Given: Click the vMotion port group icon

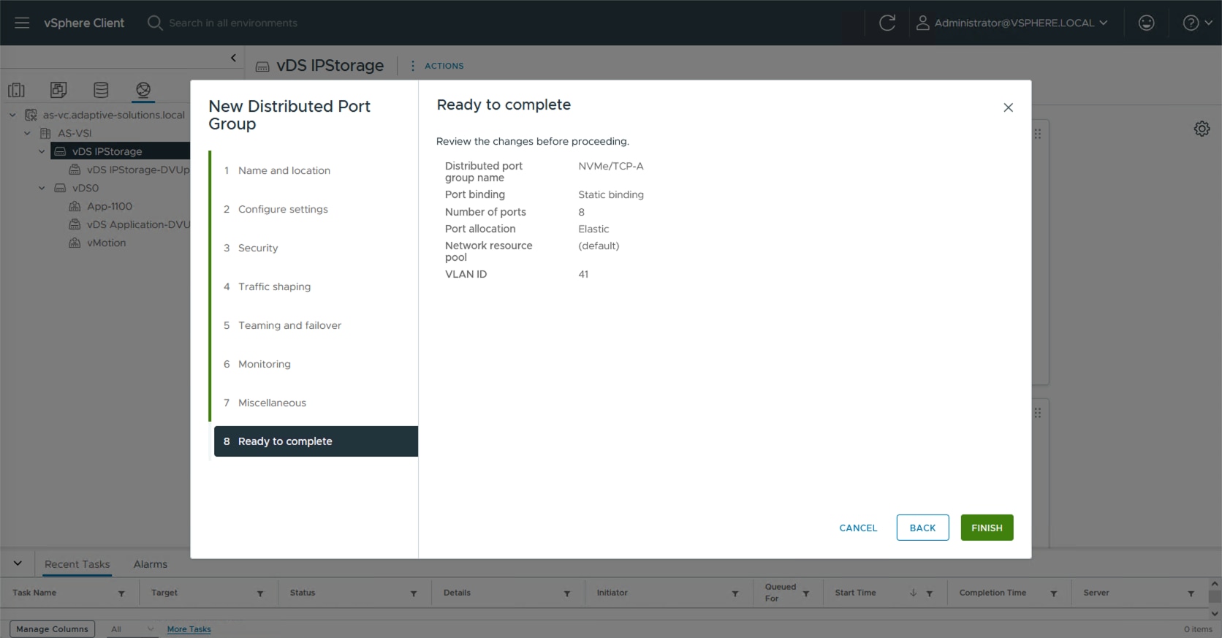Looking at the screenshot, I should [75, 243].
